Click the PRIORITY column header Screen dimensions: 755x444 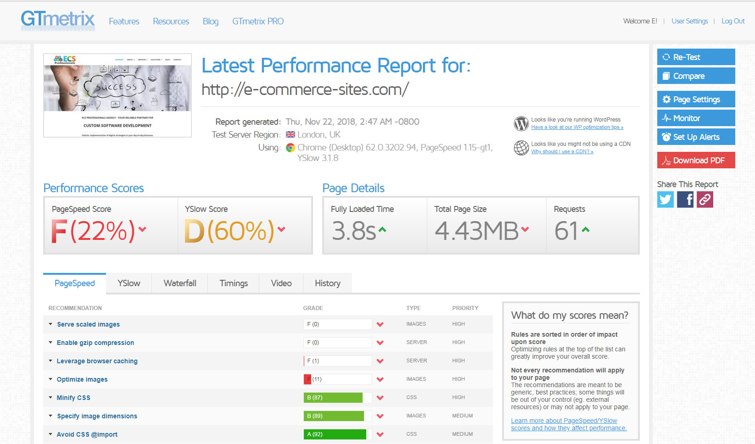[x=465, y=308]
